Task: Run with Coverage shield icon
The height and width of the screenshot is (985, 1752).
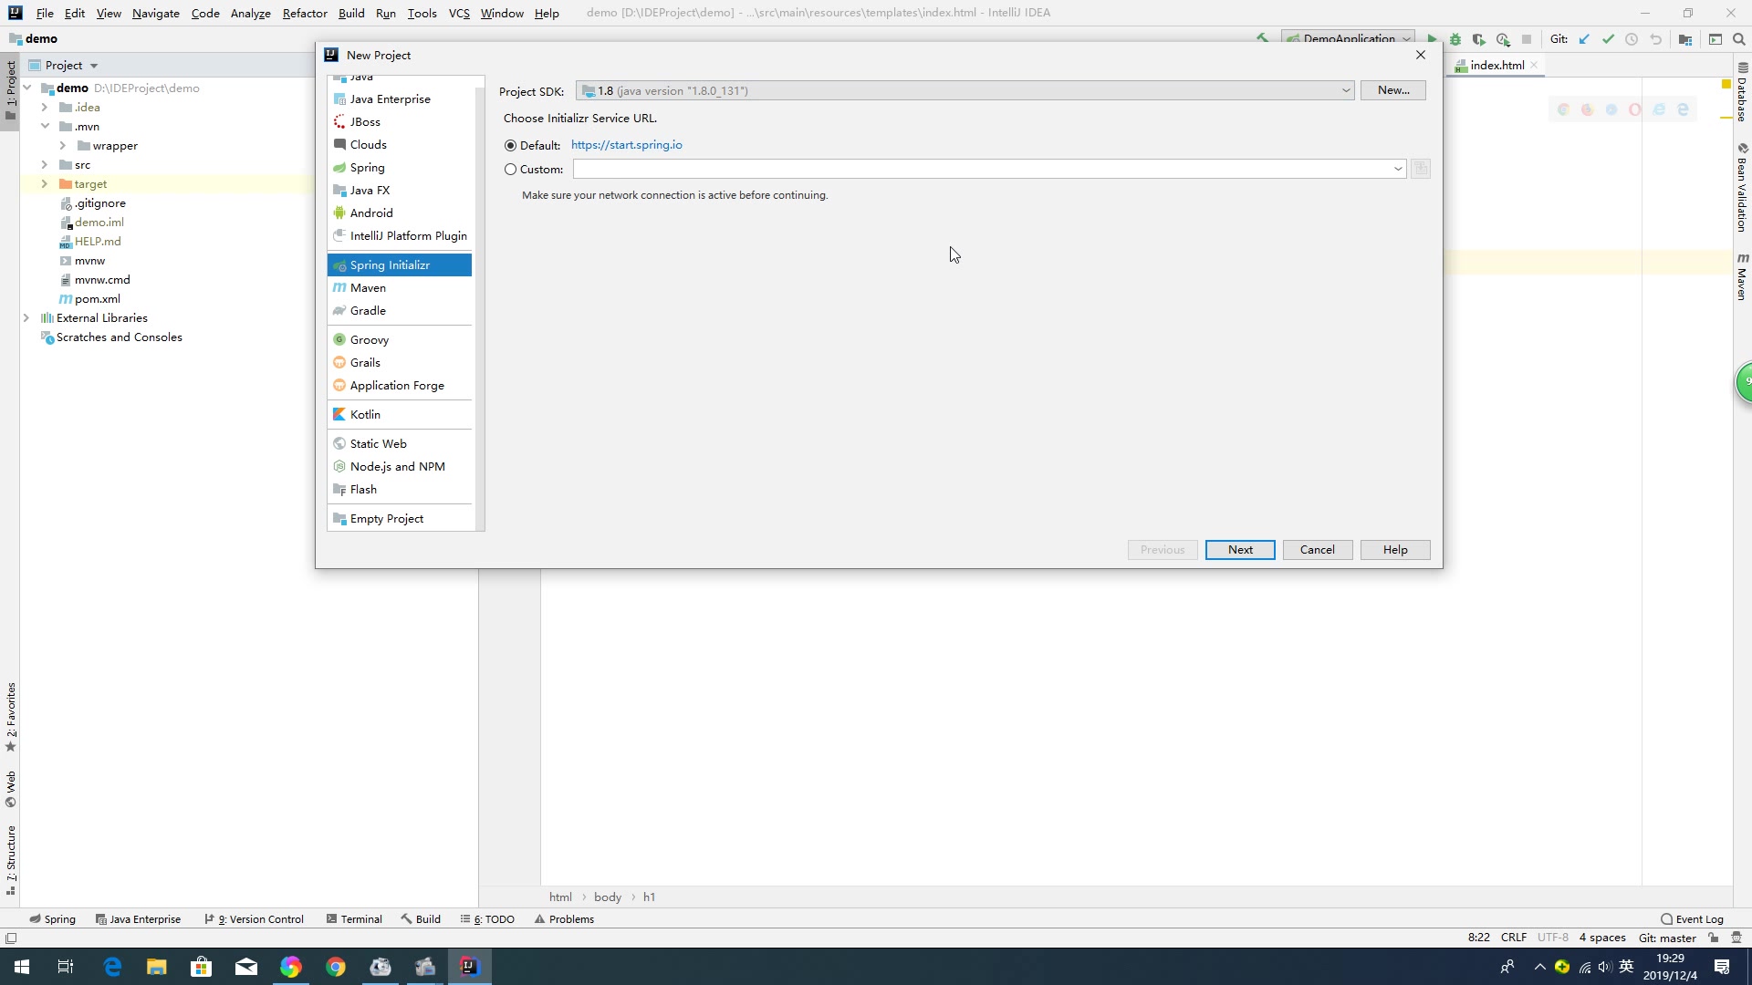Action: 1479,39
